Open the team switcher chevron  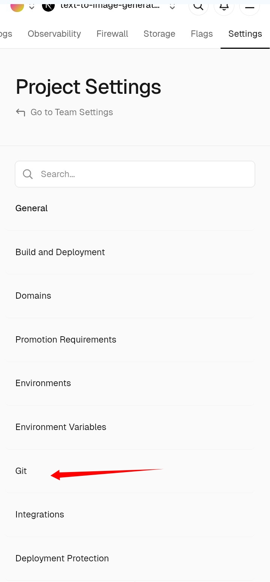click(32, 6)
